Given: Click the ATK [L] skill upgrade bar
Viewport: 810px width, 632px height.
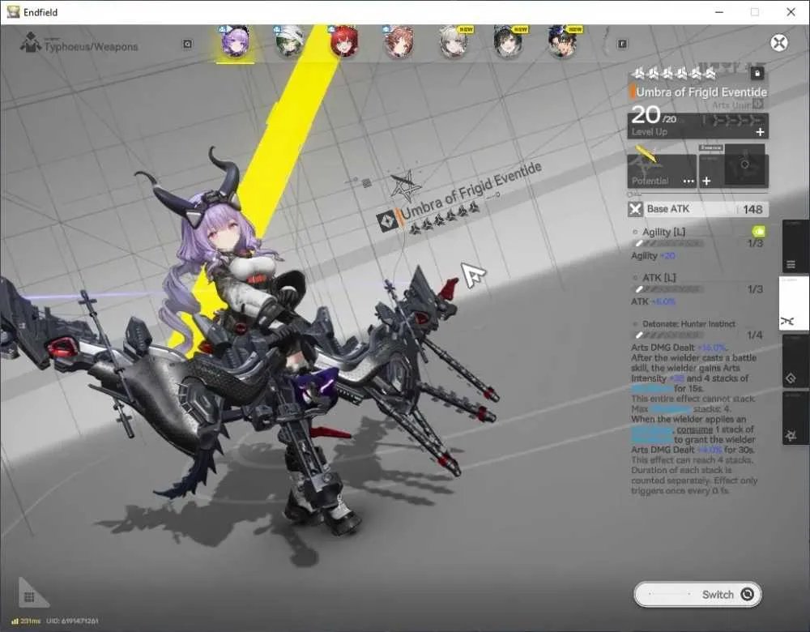Looking at the screenshot, I should click(668, 289).
